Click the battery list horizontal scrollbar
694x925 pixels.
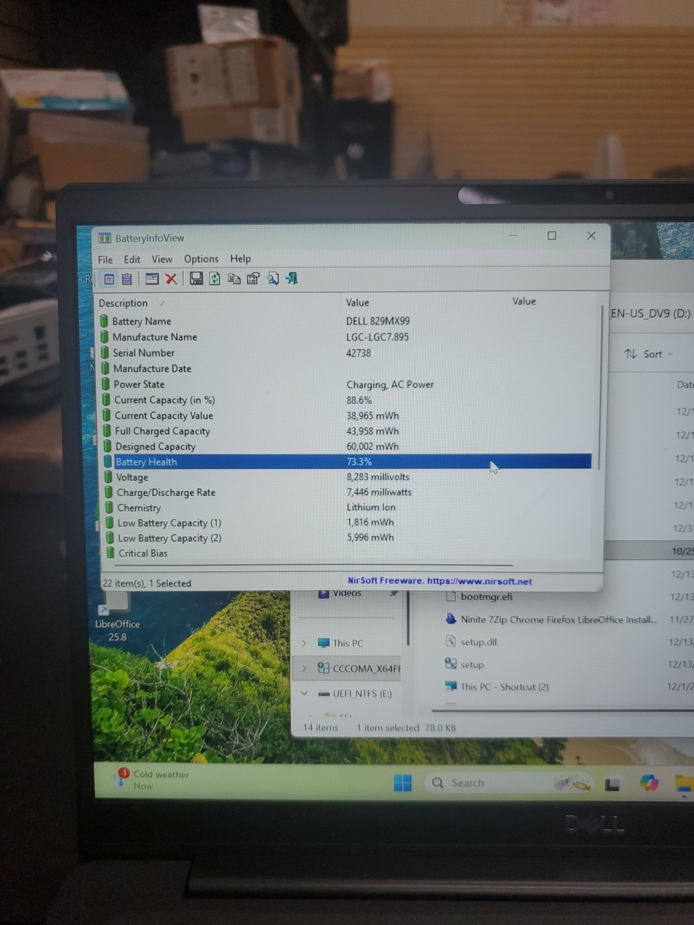click(314, 566)
